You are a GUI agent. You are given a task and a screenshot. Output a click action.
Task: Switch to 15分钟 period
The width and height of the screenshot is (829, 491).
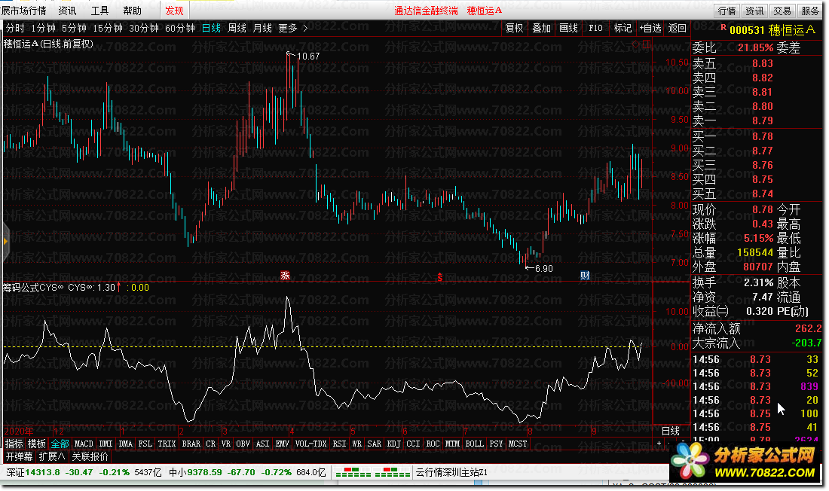point(107,28)
